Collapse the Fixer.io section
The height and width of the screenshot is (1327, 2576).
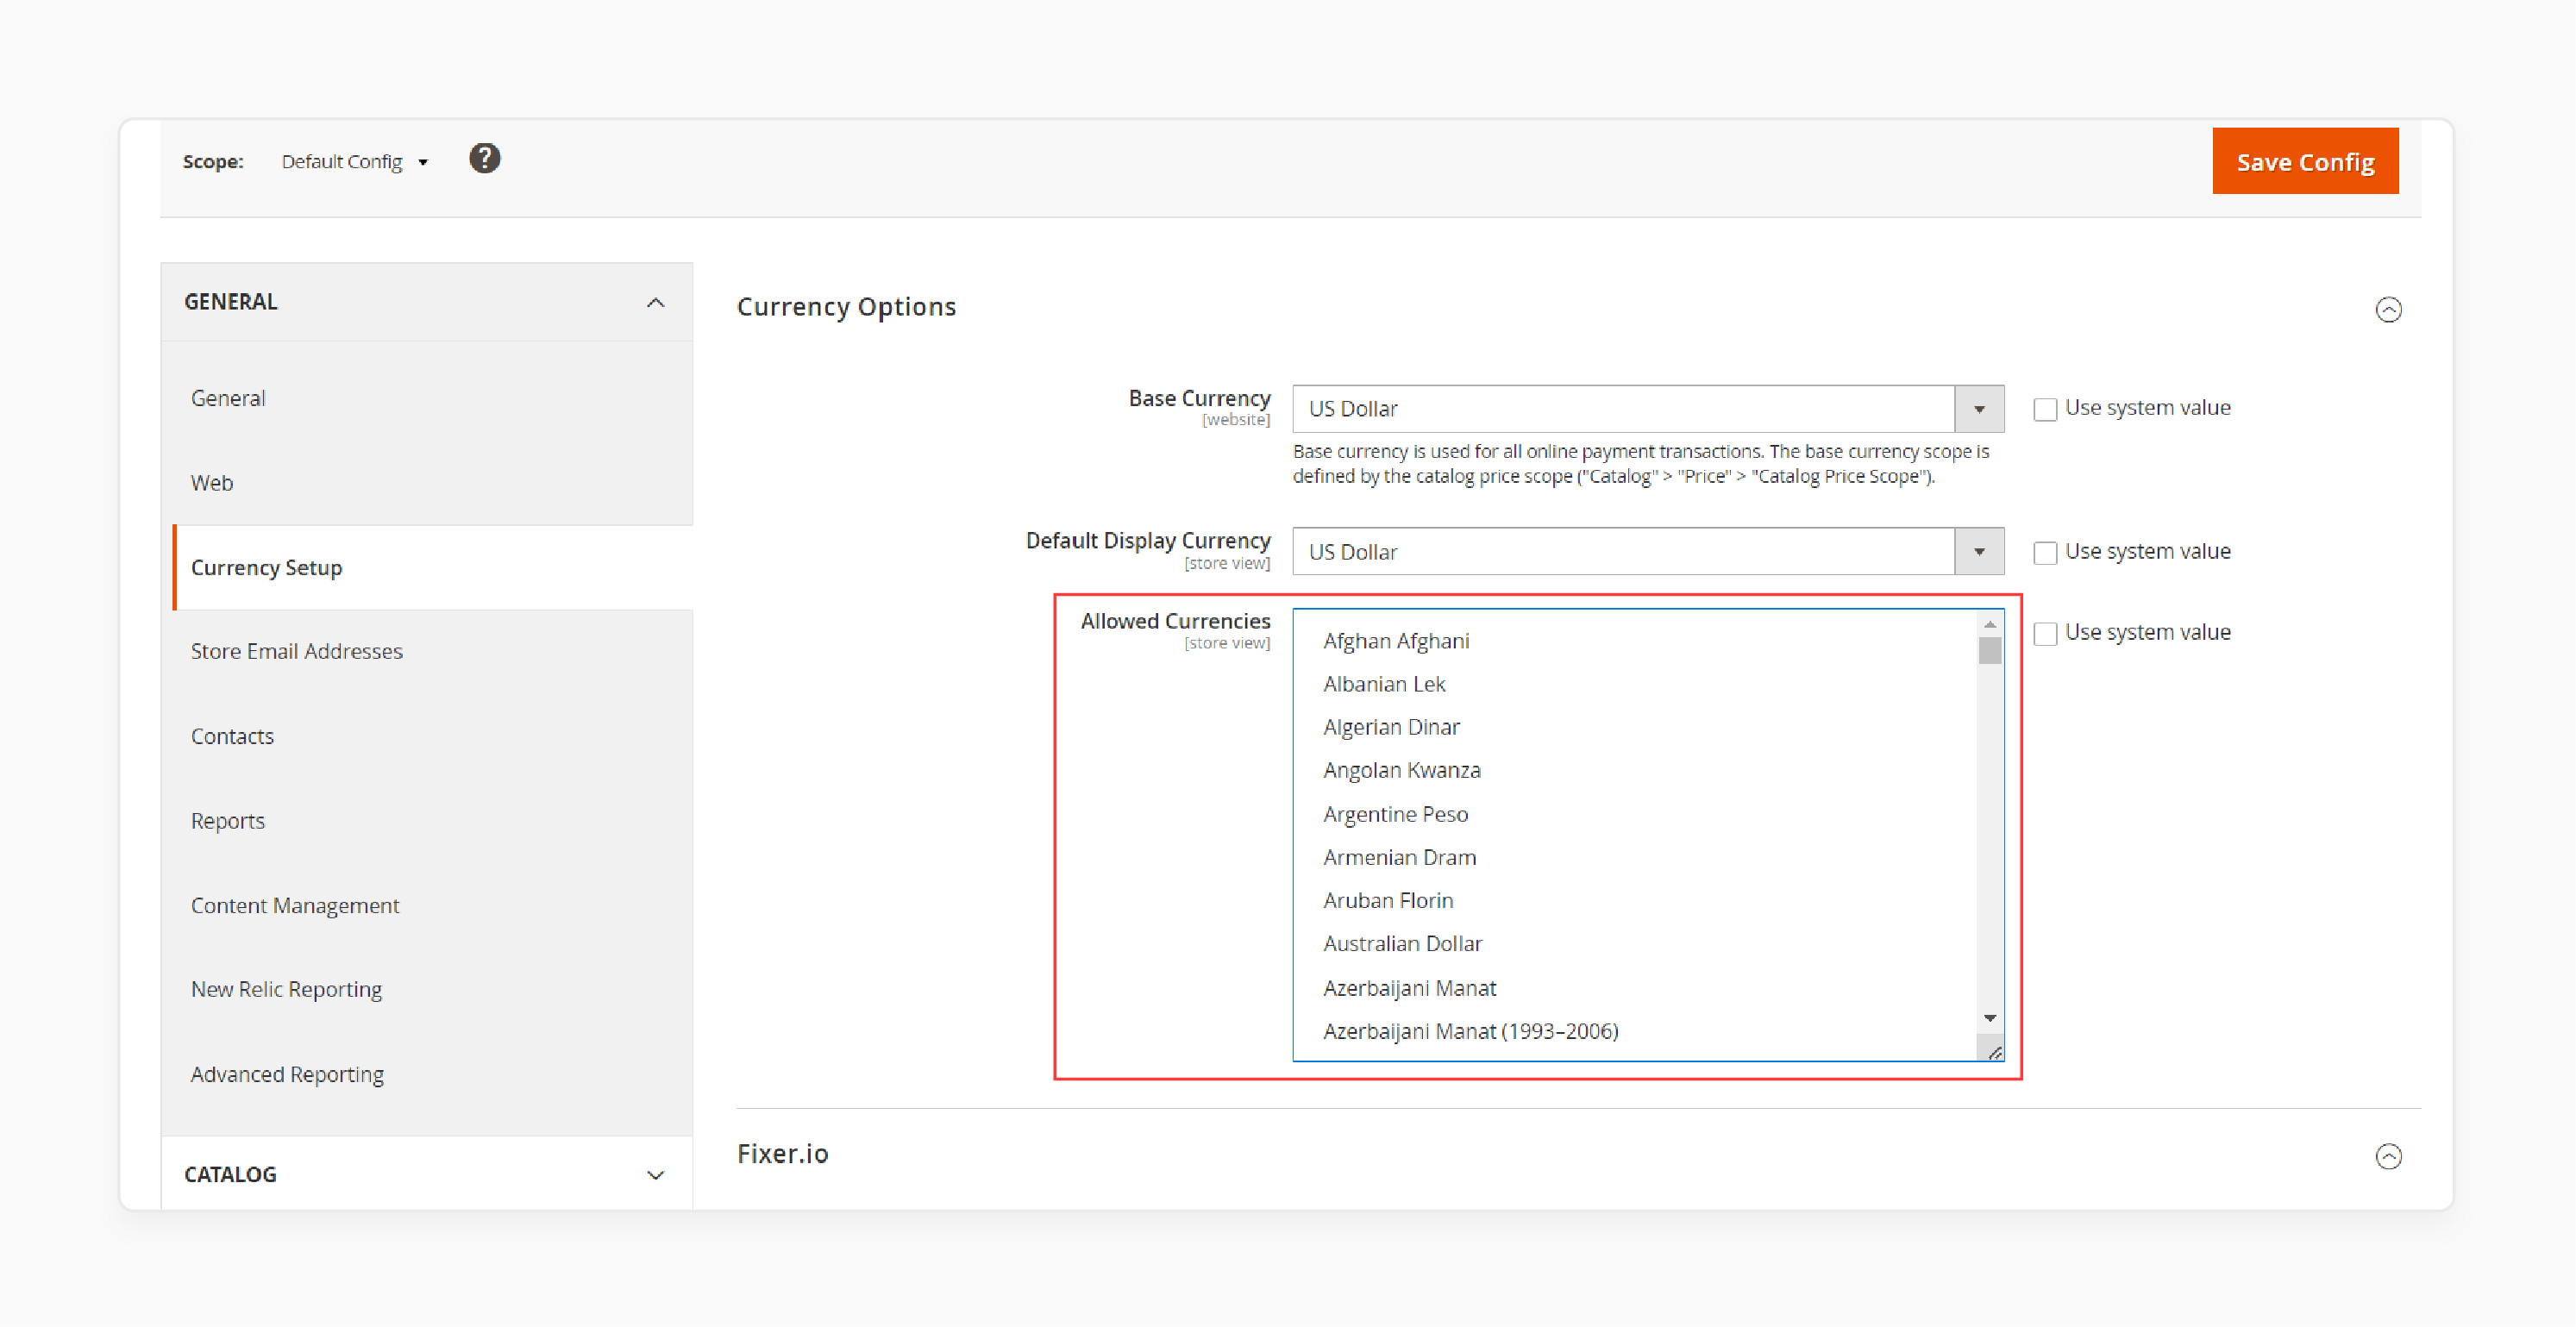point(2389,1156)
